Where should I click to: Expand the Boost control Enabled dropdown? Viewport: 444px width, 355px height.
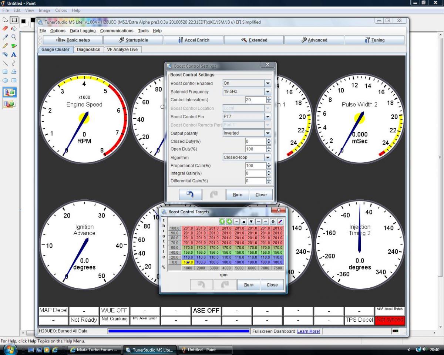(x=268, y=84)
